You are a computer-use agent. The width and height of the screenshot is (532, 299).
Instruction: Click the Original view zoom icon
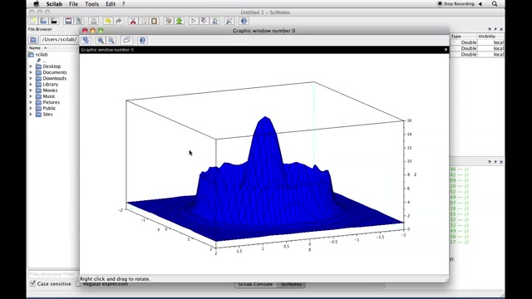(111, 40)
